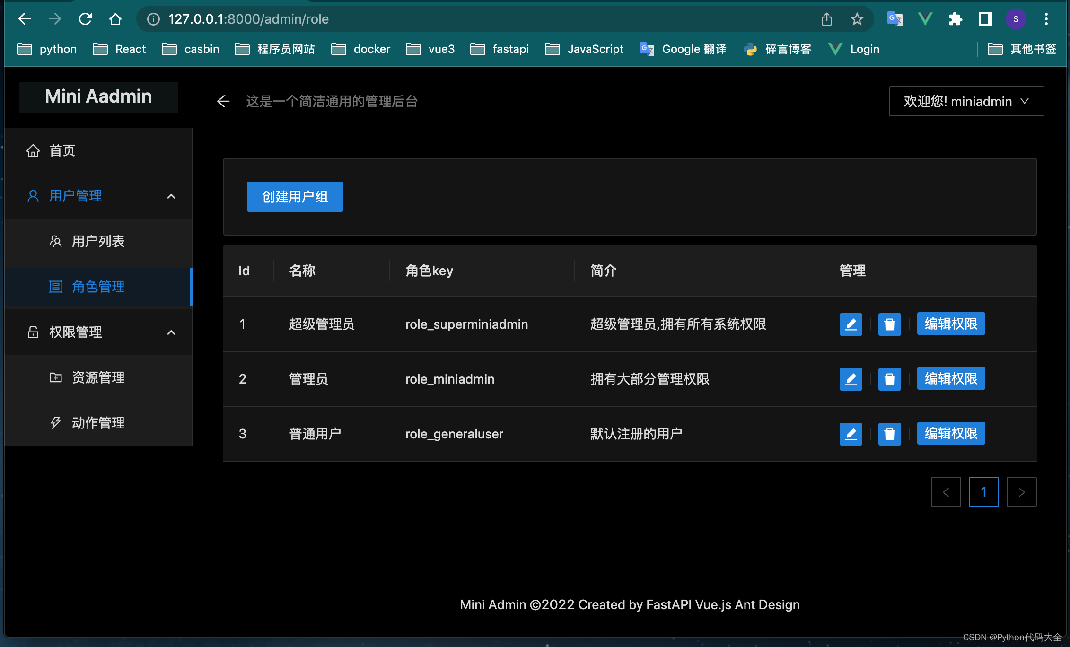Select the 首页 home icon in sidebar
The image size is (1070, 647).
pyautogui.click(x=33, y=150)
